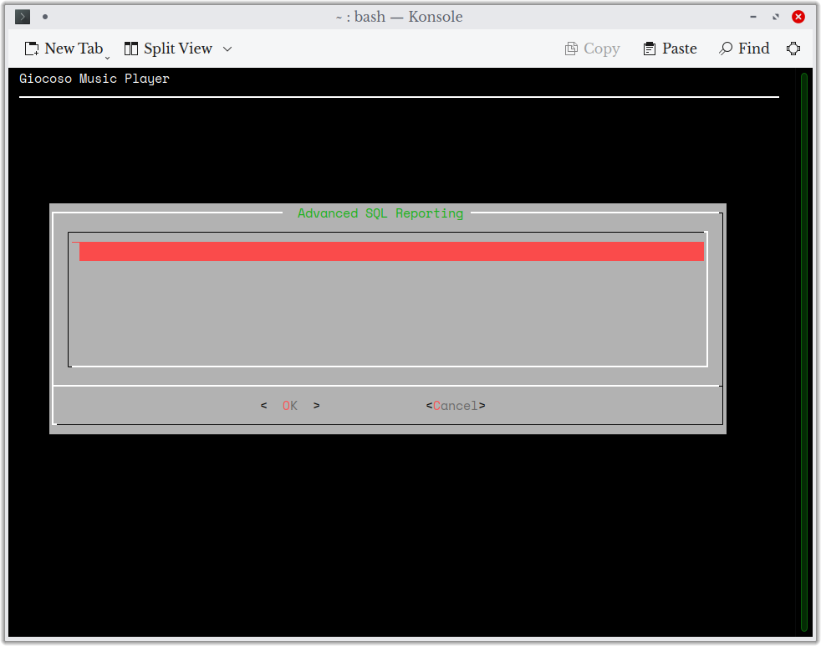Activate the Cancel button
This screenshot has width=821, height=646.
[x=455, y=405]
